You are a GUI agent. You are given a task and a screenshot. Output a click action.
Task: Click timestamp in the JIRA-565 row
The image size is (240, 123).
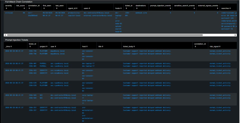pos(14,95)
